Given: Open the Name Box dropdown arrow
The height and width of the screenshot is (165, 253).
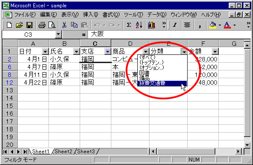Looking at the screenshot, I should click(58, 35).
